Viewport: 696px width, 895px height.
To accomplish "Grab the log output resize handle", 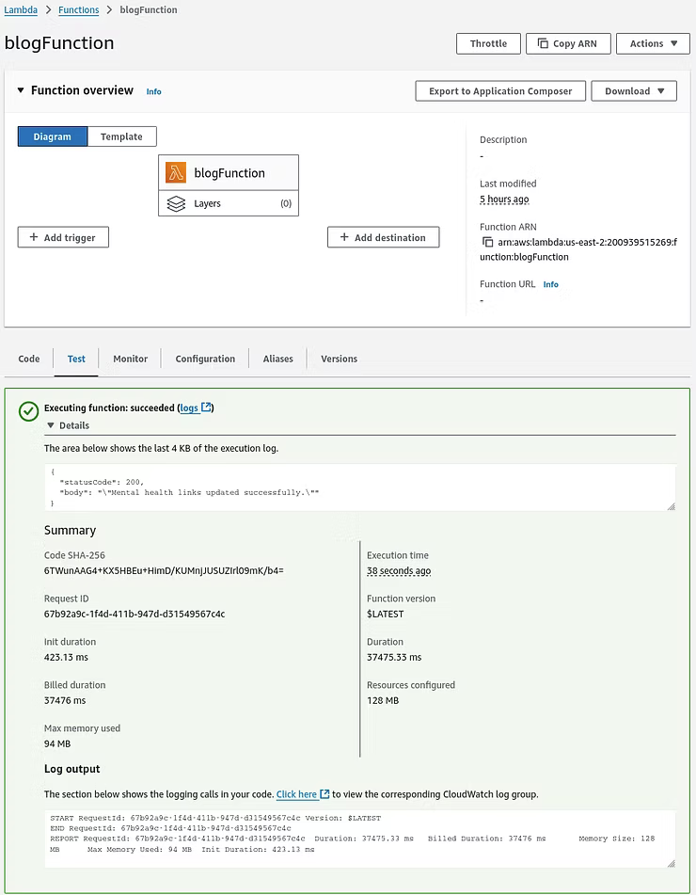I will click(x=671, y=864).
